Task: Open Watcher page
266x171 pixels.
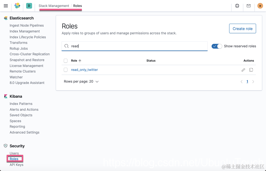Action: click(x=16, y=77)
